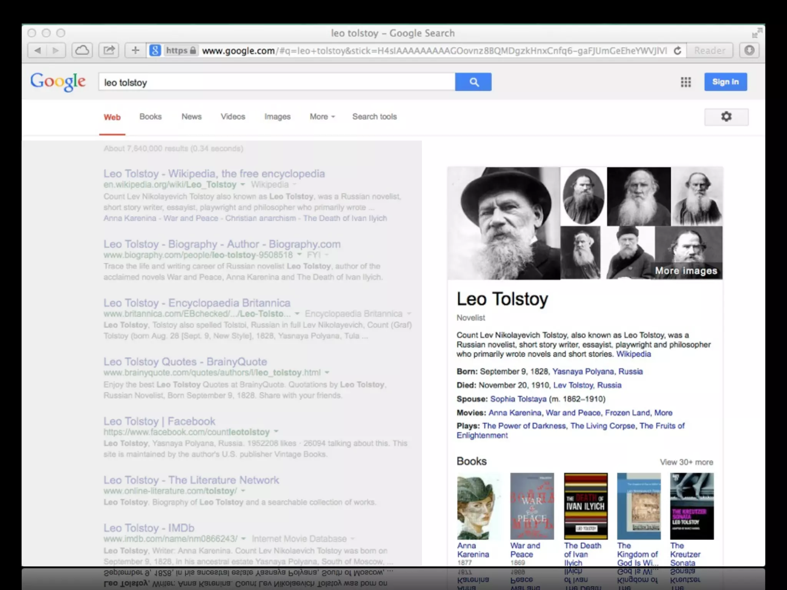Click the More images thumbnail overlay

click(x=686, y=270)
